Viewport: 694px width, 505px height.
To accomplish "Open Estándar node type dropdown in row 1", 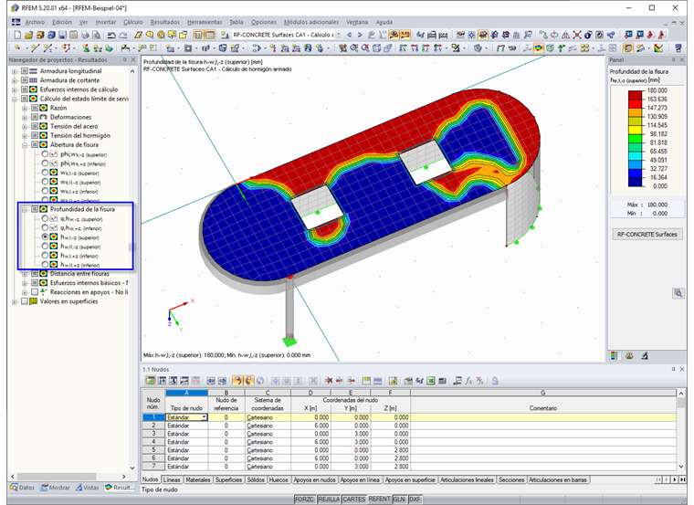I will click(x=204, y=417).
